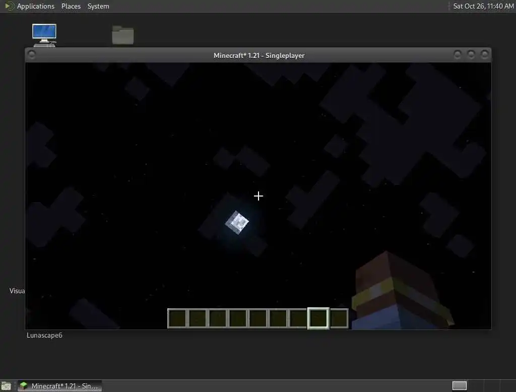
Task: Click the green Minecraft block taskbar icon
Action: click(24, 386)
